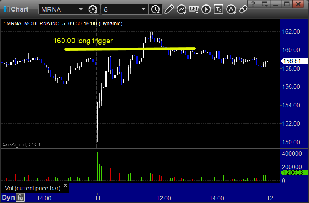Click the Chart title text
The width and height of the screenshot is (309, 203).
[19, 9]
